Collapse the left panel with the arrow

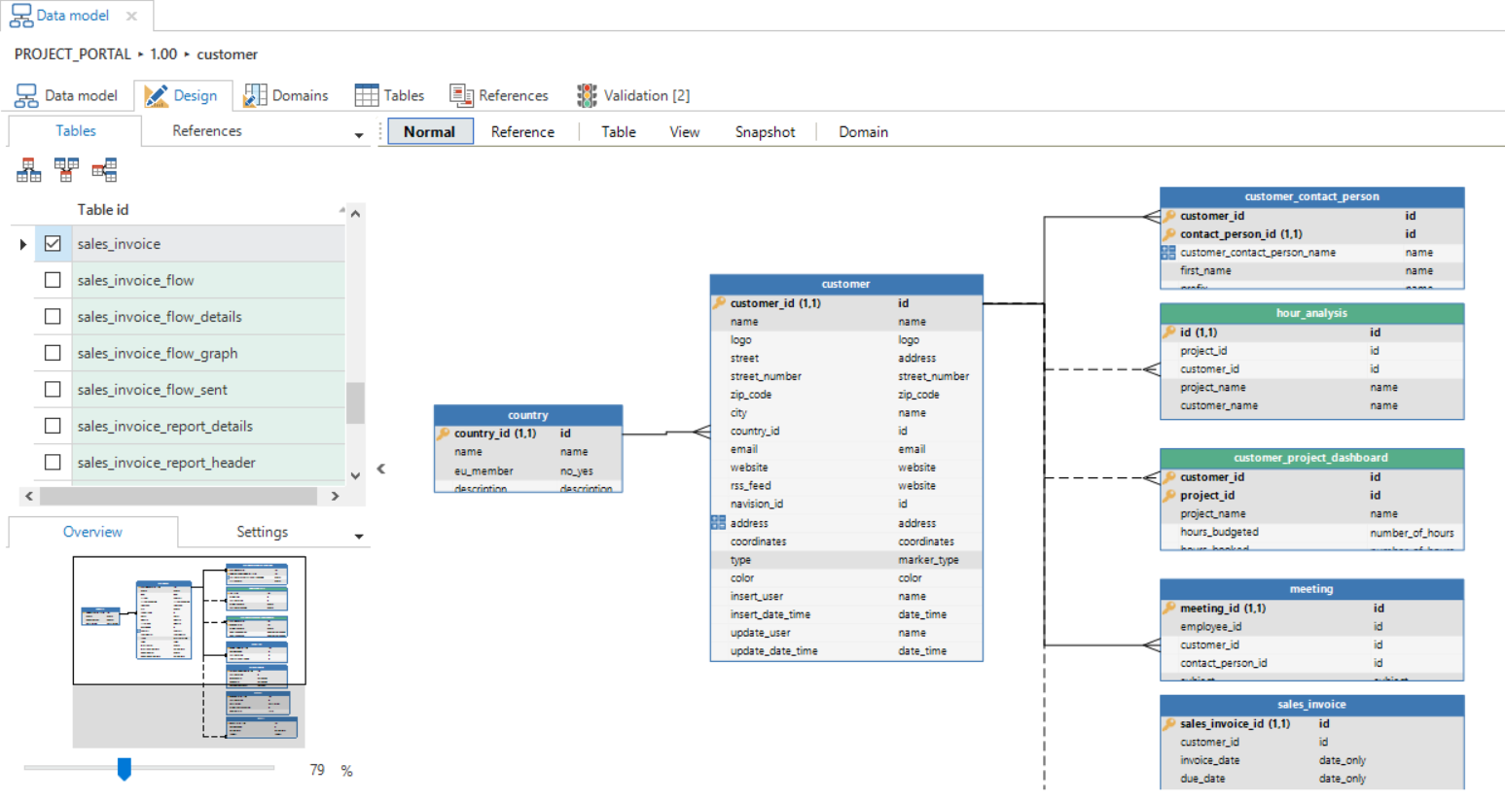tap(381, 469)
